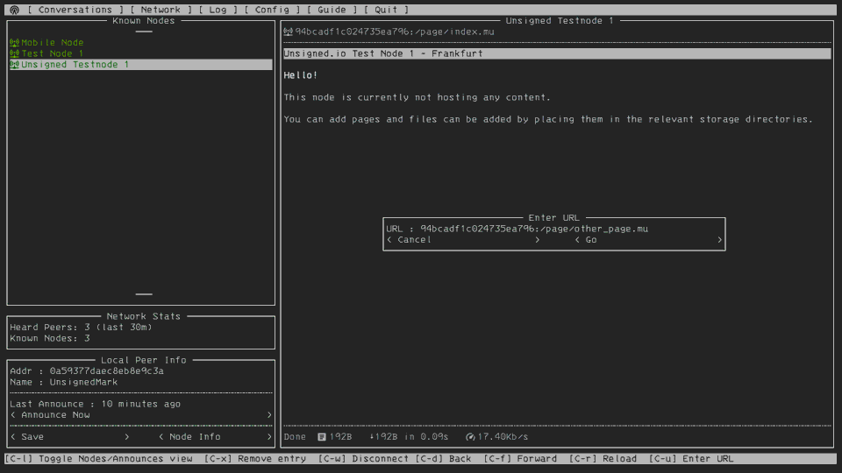This screenshot has width=842, height=473.
Task: Click the node icon beside Test Node 1
Action: point(14,53)
